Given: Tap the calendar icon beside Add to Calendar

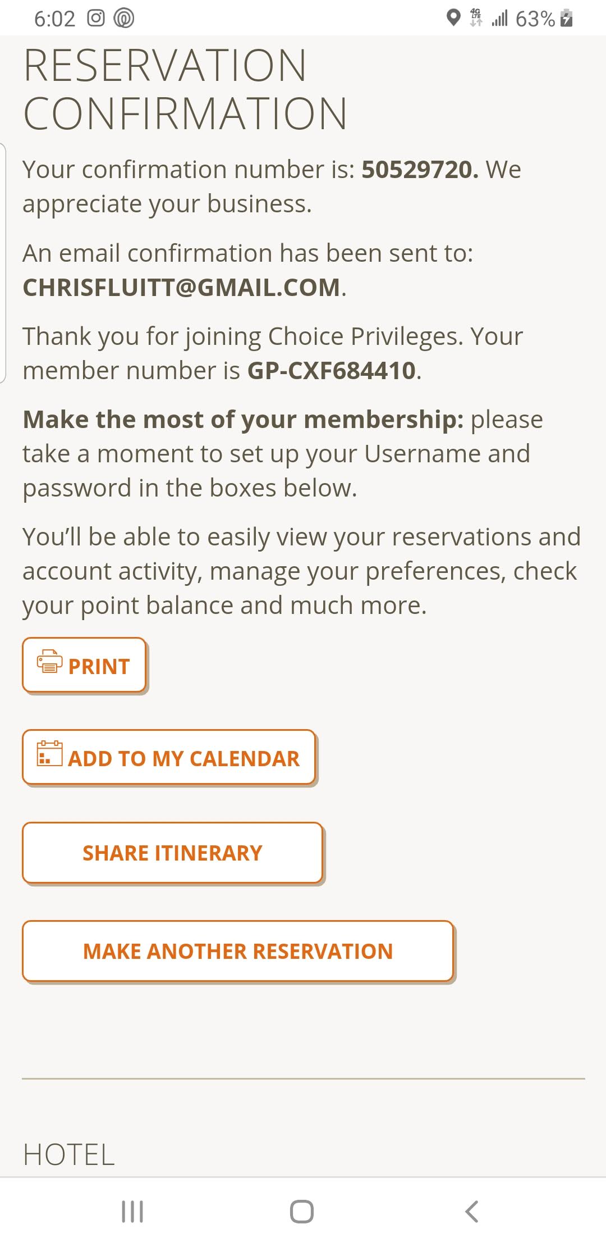Looking at the screenshot, I should 49,754.
